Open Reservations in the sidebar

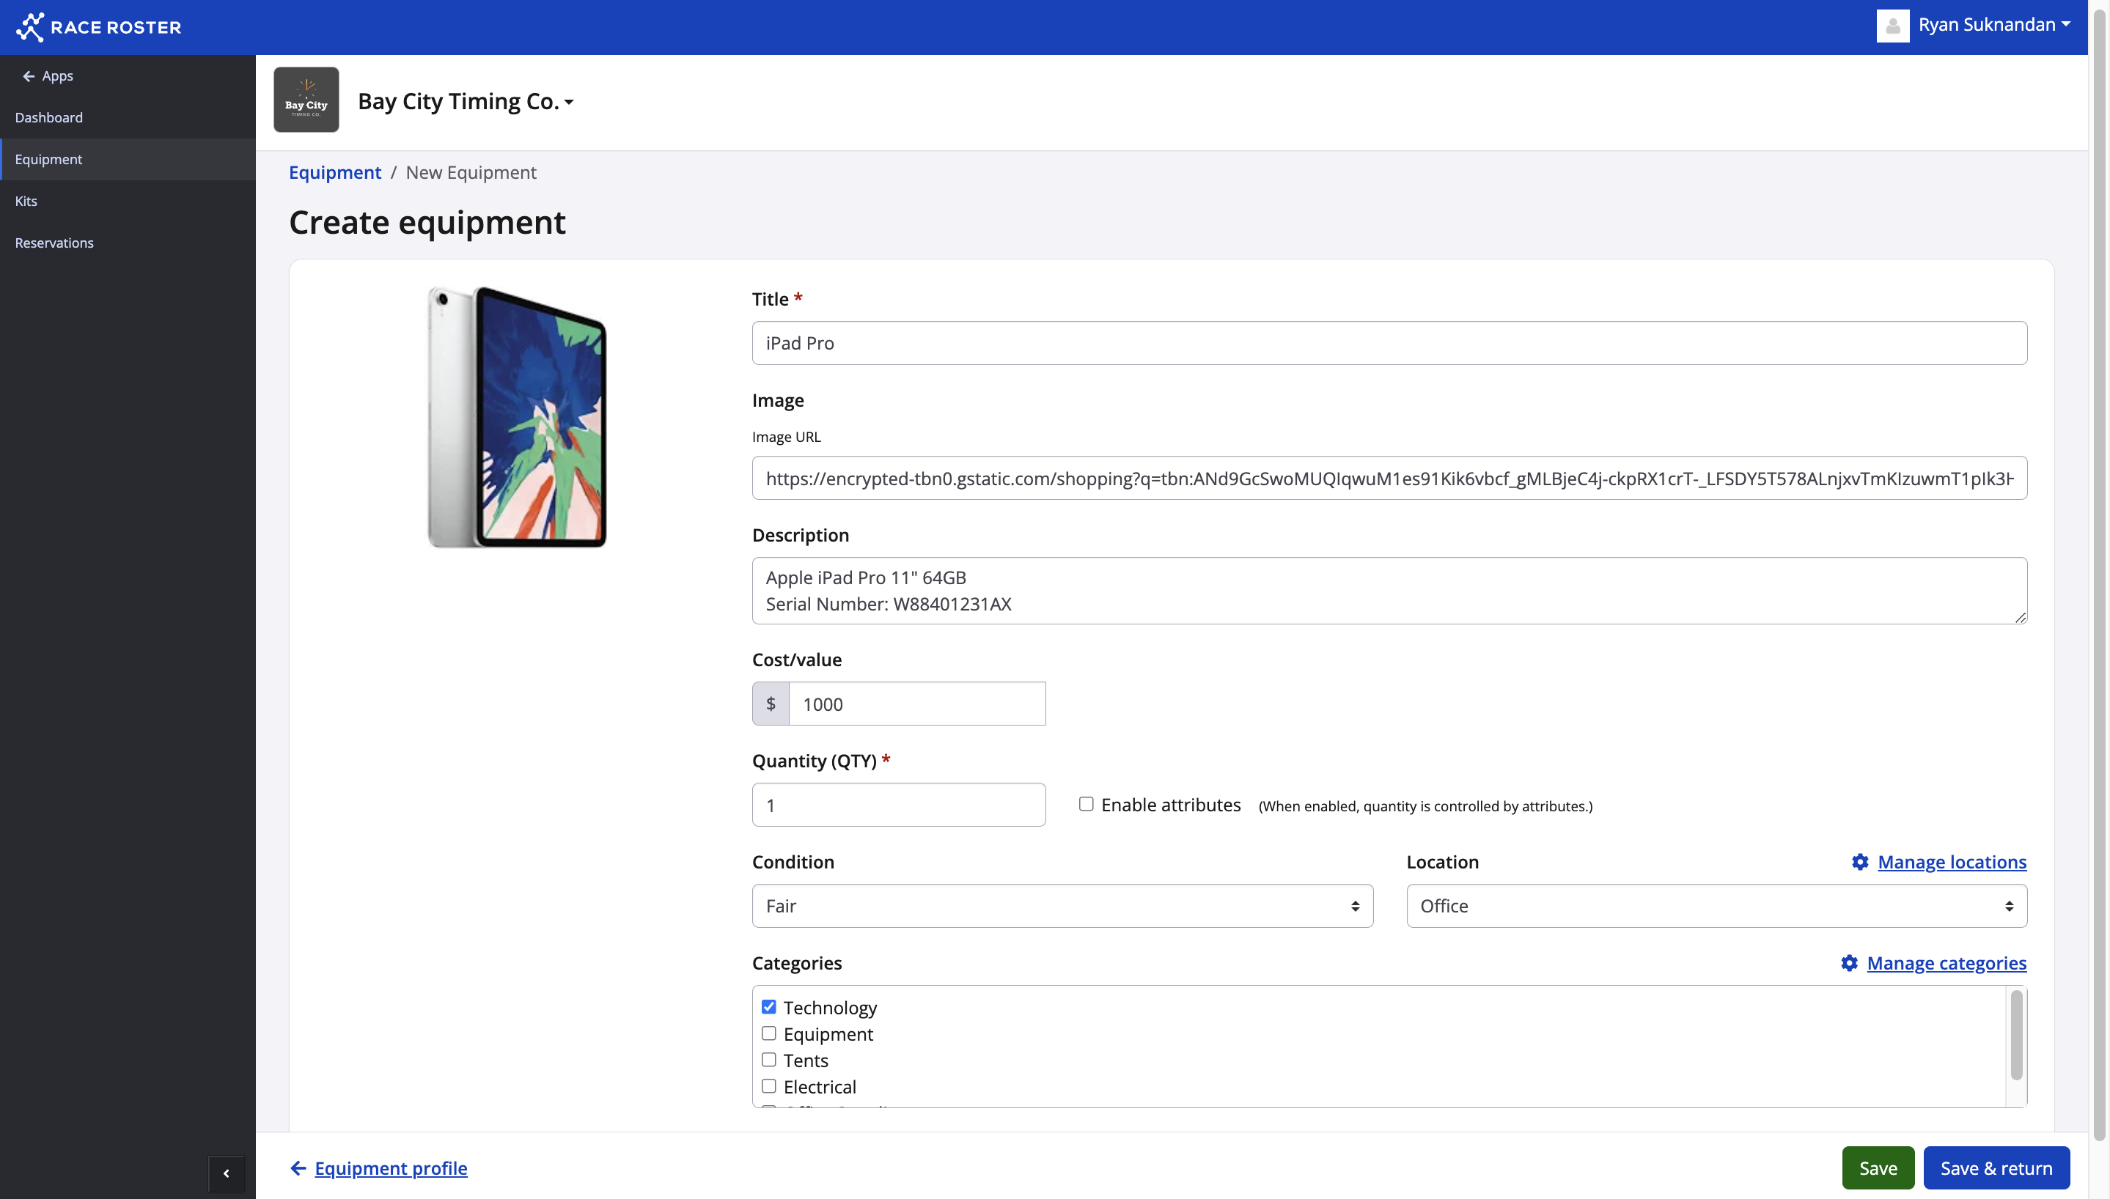[x=54, y=242]
